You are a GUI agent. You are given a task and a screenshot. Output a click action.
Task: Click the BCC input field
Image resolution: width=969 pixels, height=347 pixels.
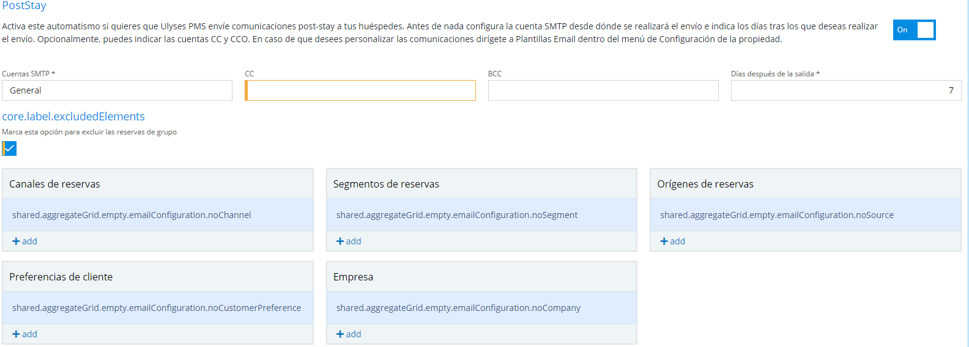603,90
